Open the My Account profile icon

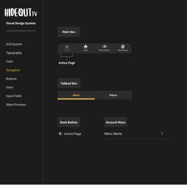pos(123,46)
